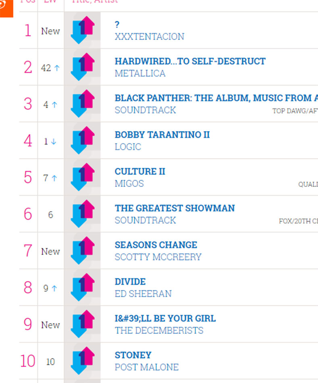Click the orange icon in top-left corner
The height and width of the screenshot is (383, 318).
(x=6, y=8)
